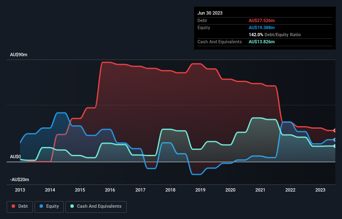This screenshot has height=219, width=342.
Task: Click the Jun 30 2023 tooltip date
Action: 210,13
